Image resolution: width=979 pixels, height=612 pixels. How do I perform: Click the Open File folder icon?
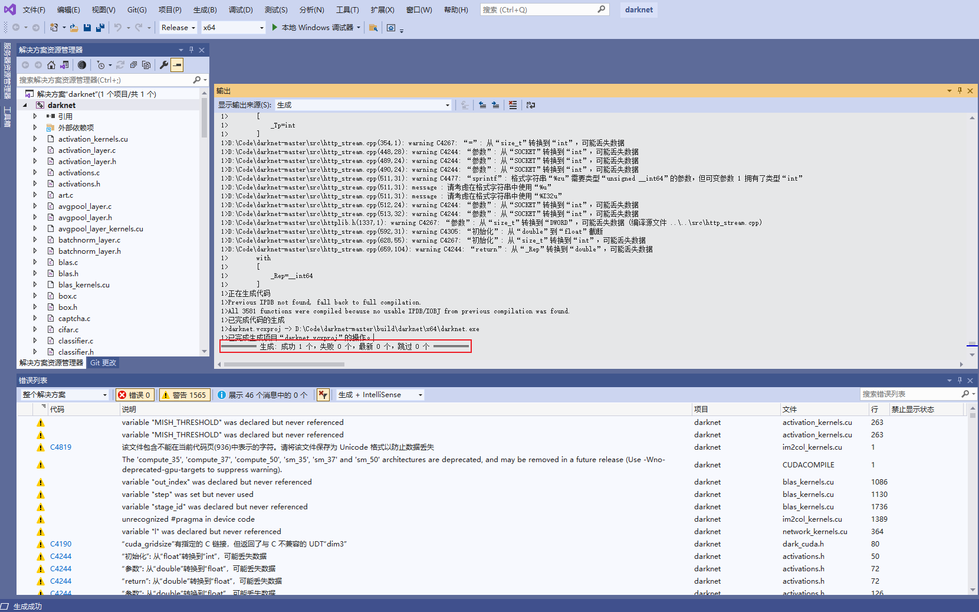74,28
